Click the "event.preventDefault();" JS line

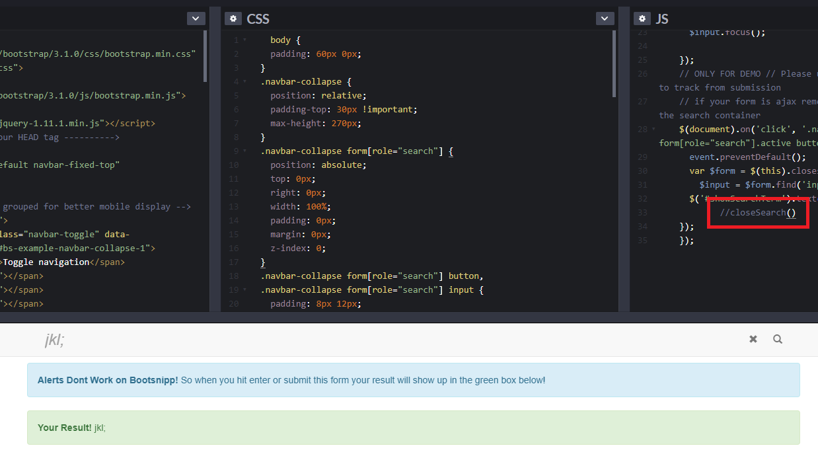click(748, 157)
